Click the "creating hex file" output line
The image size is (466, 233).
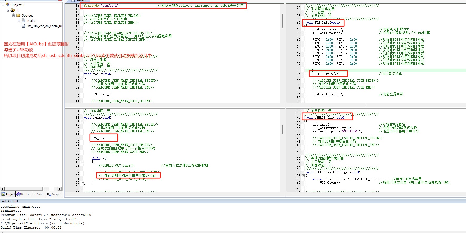coord(42,219)
